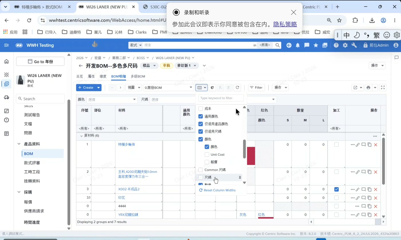The image size is (401, 240).
Task: Open the favorites star icon
Action: (x=316, y=45)
